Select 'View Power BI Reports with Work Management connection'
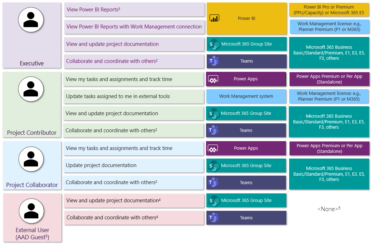The height and width of the screenshot is (246, 373). pyautogui.click(x=135, y=27)
